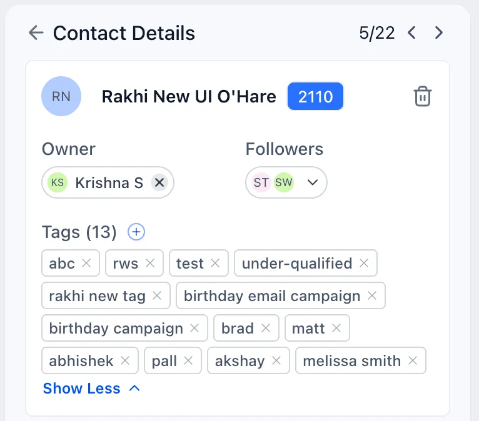
Task: Remove owner Krishna S
Action: [159, 182]
